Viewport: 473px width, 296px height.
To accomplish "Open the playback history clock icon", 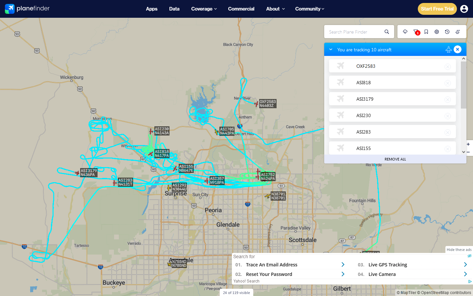I will pyautogui.click(x=447, y=32).
